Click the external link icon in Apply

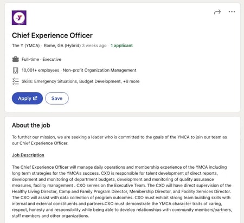pyautogui.click(x=35, y=98)
